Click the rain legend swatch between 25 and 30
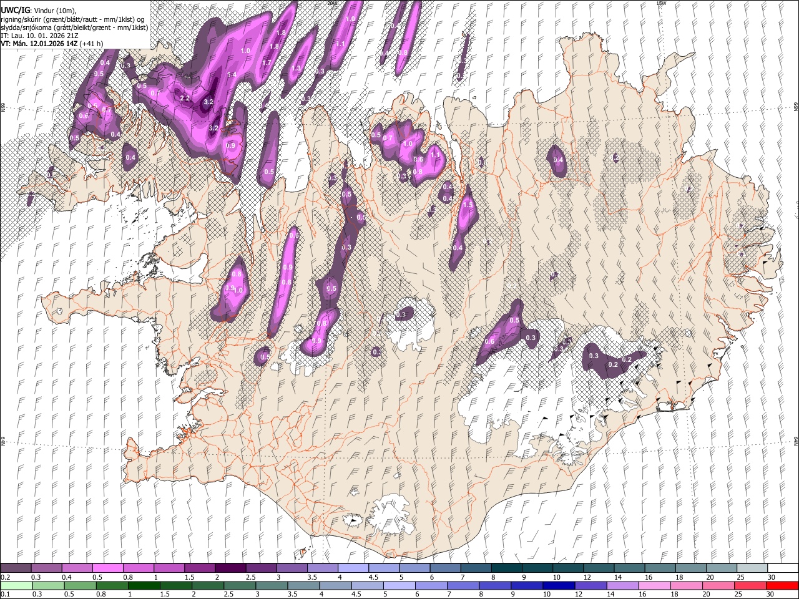 click(750, 585)
